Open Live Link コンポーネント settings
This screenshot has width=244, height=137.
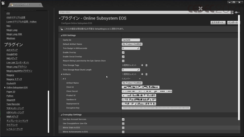(18, 62)
